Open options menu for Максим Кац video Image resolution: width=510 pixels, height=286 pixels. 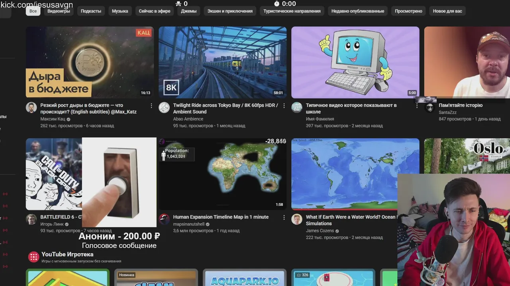tap(151, 106)
